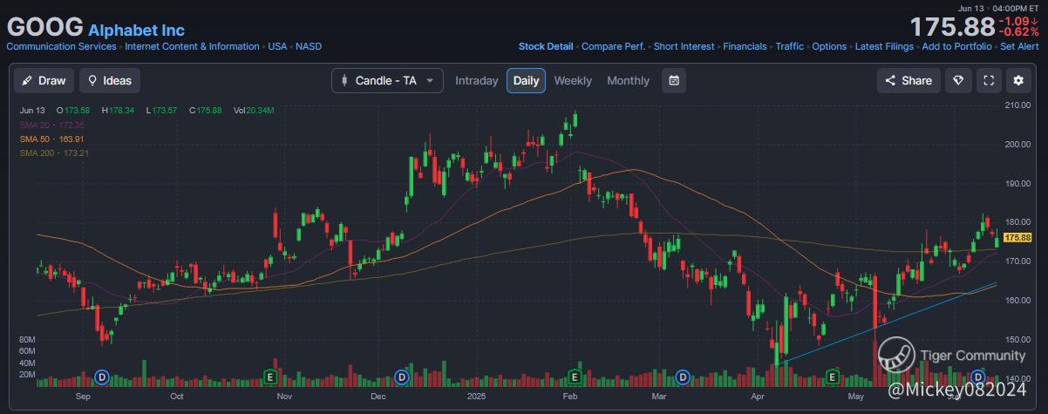Expand the Candle - TA chart type dropdown
Screen dimensions: 1048x414
(387, 81)
